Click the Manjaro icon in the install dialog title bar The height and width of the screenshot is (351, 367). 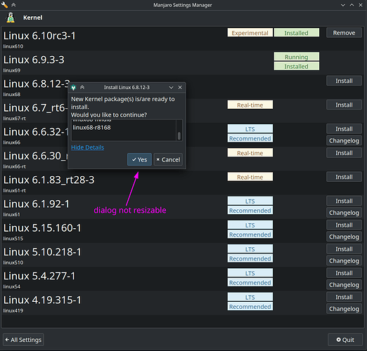tap(74, 88)
